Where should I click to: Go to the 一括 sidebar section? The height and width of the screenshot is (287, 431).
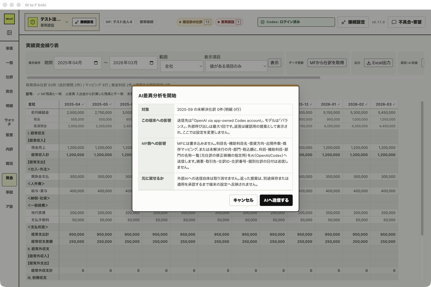[x=9, y=63]
